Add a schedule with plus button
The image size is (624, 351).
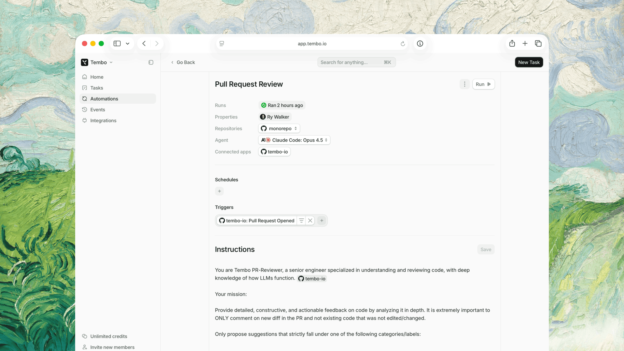(x=219, y=191)
